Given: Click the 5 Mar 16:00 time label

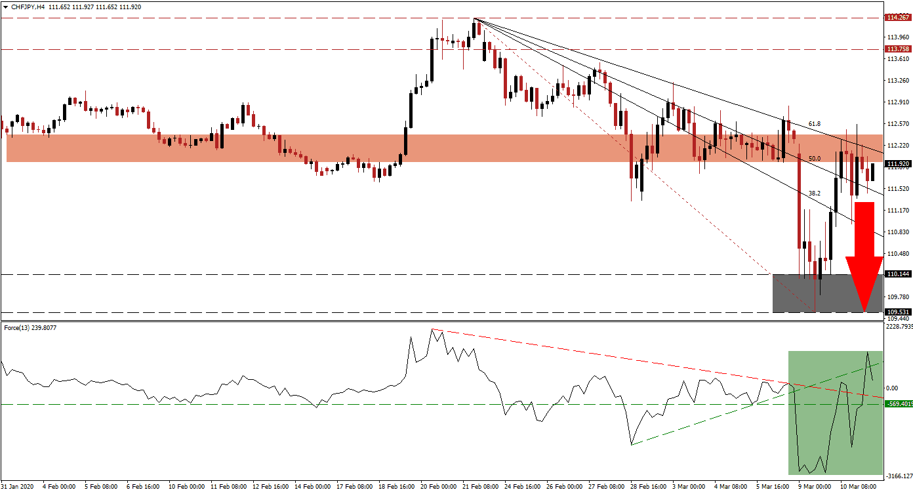Looking at the screenshot, I should (773, 487).
